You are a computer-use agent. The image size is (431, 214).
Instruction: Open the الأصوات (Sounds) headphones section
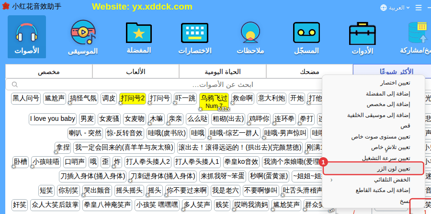27,37
